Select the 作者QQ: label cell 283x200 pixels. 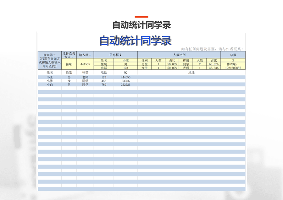[x=233, y=64]
